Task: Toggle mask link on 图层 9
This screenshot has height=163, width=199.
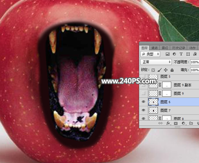Action: 160,93
